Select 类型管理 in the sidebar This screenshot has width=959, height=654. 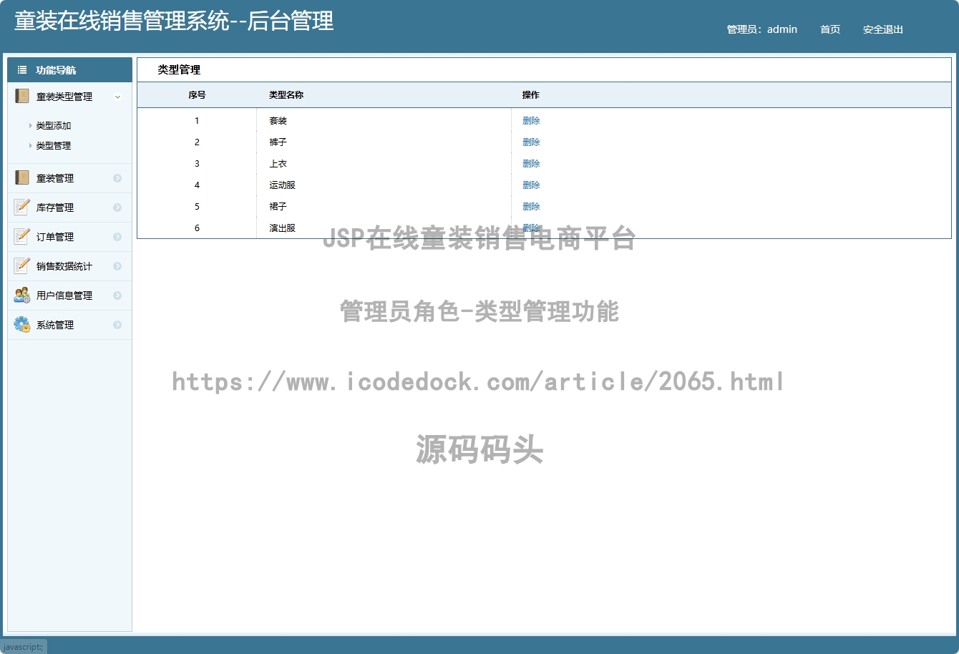54,145
